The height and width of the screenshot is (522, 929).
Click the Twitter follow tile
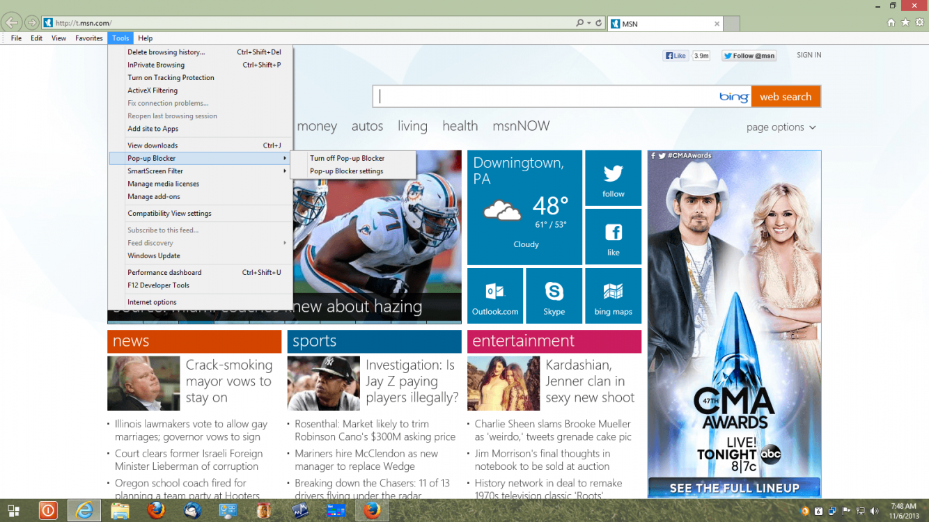[x=613, y=178]
